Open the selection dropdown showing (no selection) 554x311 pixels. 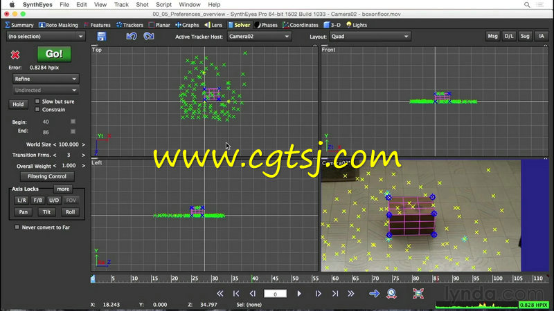(46, 37)
